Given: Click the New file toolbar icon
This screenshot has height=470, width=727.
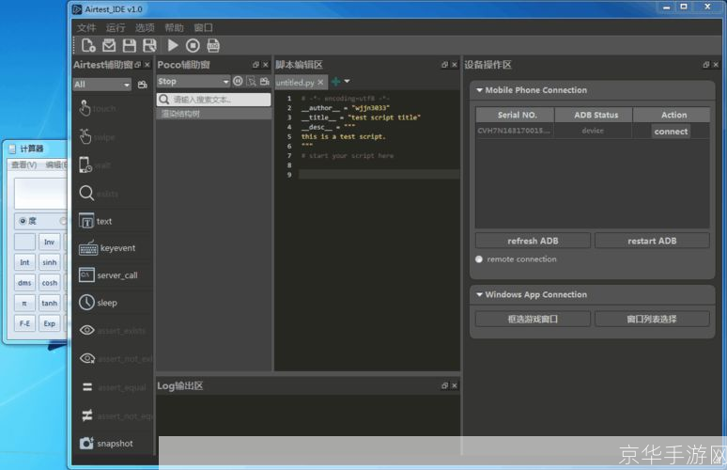Looking at the screenshot, I should (88, 45).
